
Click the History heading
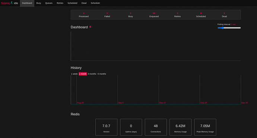pos(76,68)
